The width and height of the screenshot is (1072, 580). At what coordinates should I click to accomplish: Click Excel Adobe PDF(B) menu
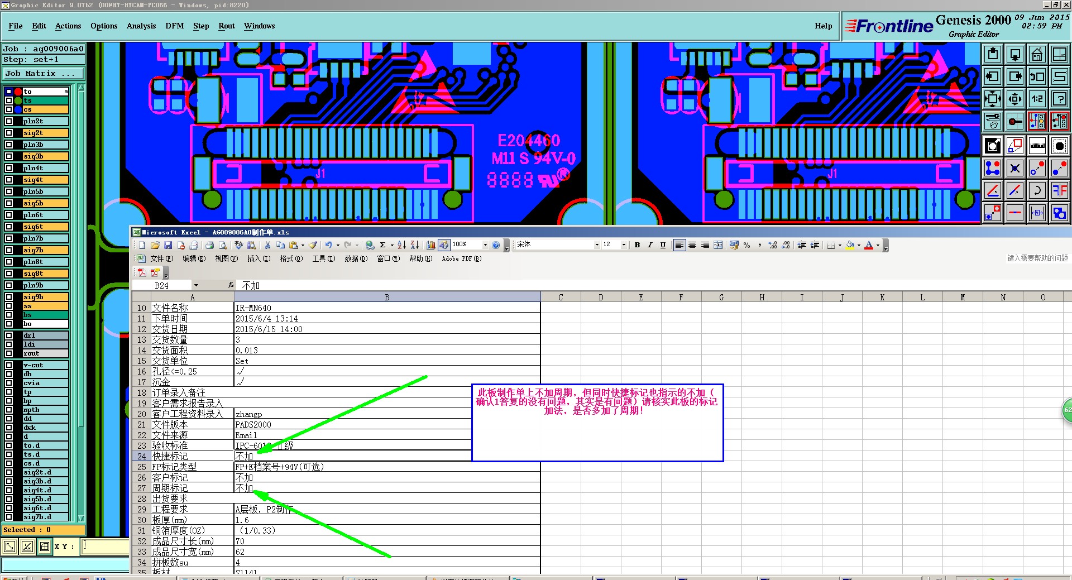[462, 258]
